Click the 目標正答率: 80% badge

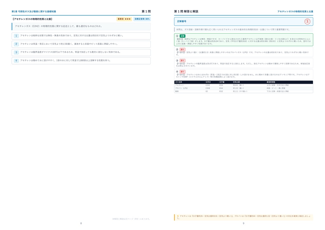pos(142,19)
